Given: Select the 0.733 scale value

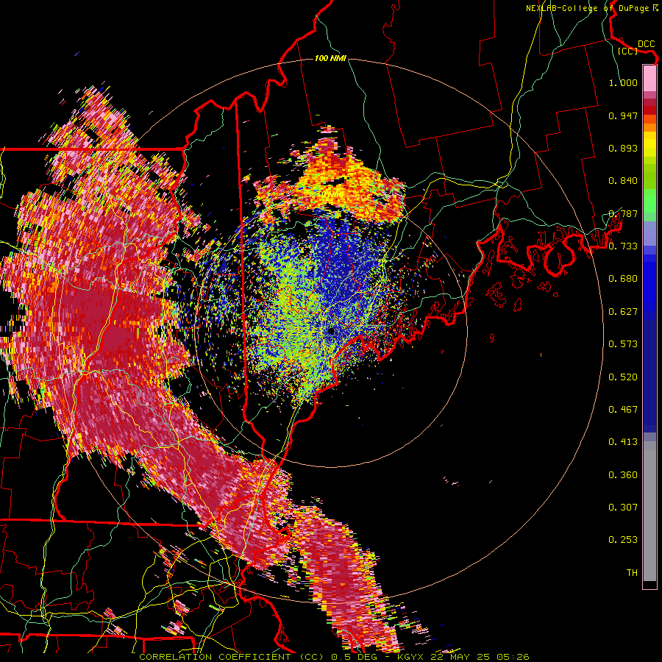Looking at the screenshot, I should point(623,246).
